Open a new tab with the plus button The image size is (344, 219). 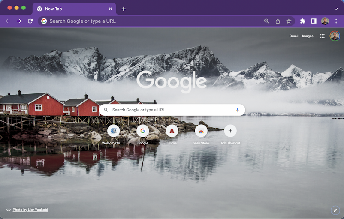pyautogui.click(x=124, y=9)
